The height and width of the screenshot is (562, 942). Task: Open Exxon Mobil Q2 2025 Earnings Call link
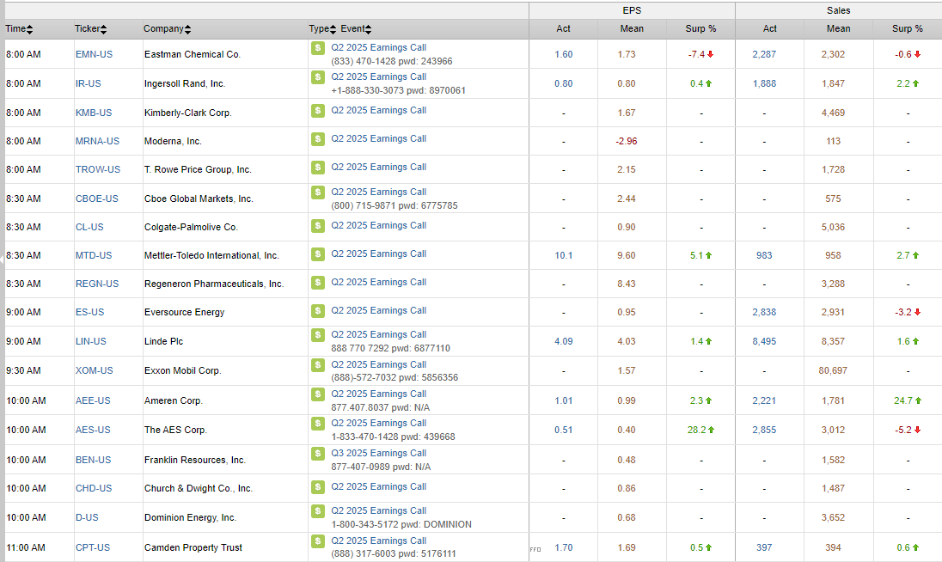(378, 364)
